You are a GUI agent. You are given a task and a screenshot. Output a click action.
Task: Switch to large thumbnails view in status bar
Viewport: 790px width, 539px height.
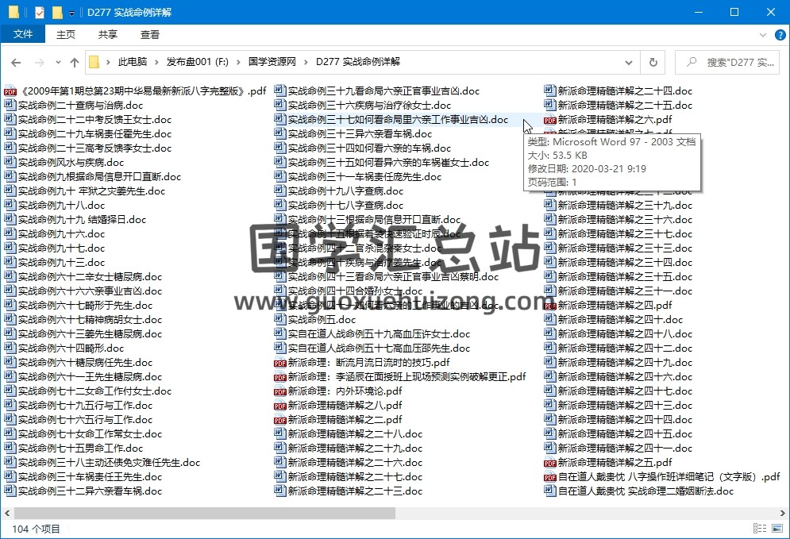[x=777, y=529]
